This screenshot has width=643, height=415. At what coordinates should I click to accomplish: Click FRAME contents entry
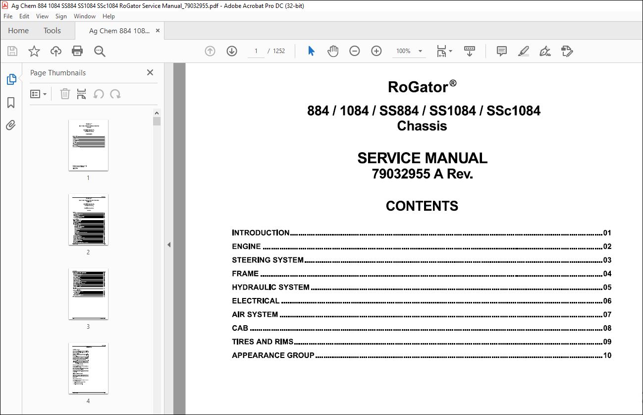click(422, 274)
